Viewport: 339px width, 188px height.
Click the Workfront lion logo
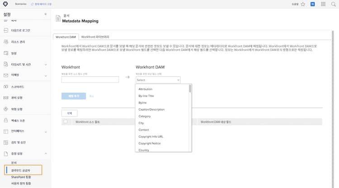[x=5, y=4]
